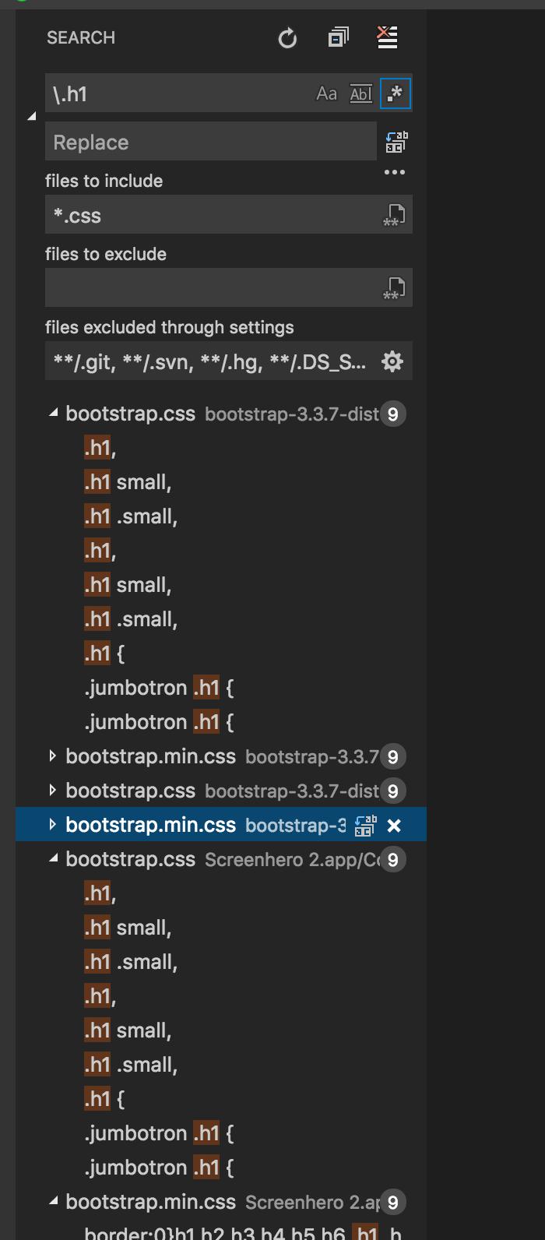Disable the regular expression toggle

point(396,94)
